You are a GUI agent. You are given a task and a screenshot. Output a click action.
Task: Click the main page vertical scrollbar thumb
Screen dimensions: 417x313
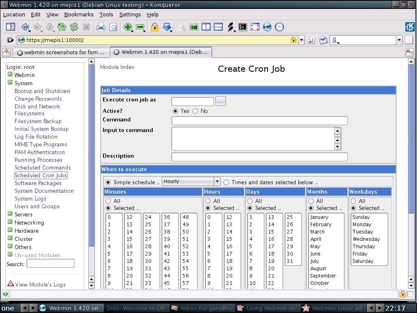click(x=411, y=139)
